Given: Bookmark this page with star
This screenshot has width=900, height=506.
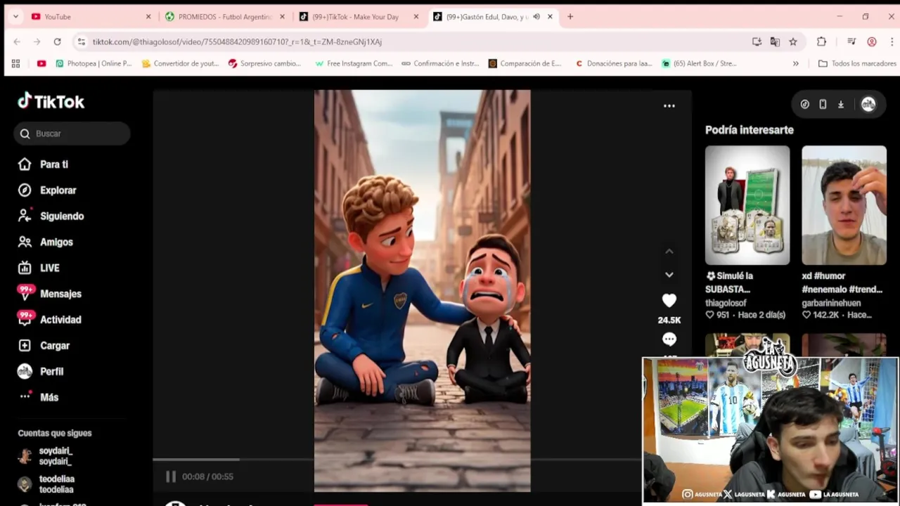Looking at the screenshot, I should point(793,41).
